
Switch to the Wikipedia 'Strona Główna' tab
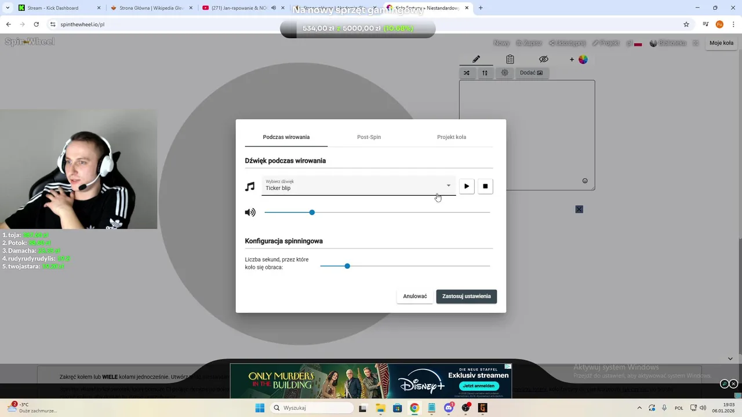(151, 8)
